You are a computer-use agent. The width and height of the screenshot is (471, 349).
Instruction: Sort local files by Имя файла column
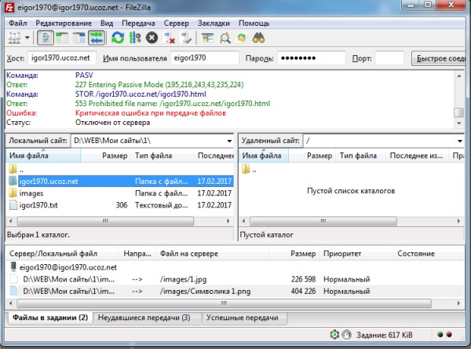point(43,156)
